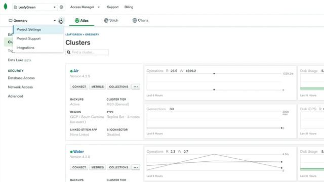Image resolution: width=324 pixels, height=182 pixels.
Task: Click the green status dot for Water
Action: (71, 152)
